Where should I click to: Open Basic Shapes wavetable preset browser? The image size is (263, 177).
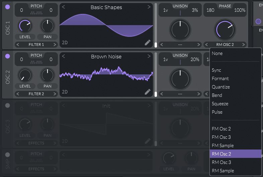click(x=106, y=7)
